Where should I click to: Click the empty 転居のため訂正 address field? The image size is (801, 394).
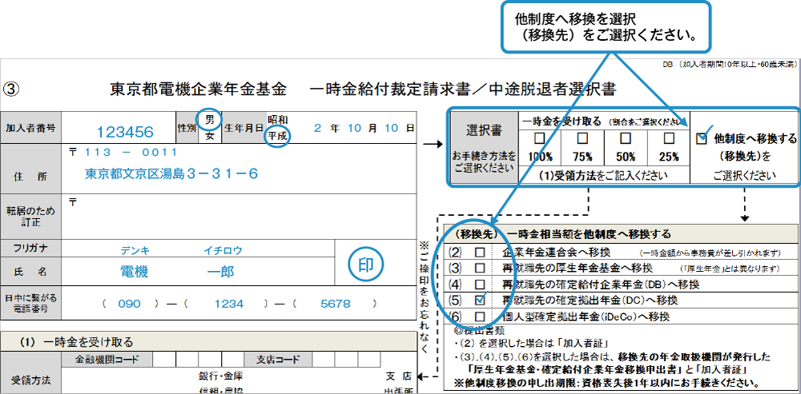(x=238, y=217)
